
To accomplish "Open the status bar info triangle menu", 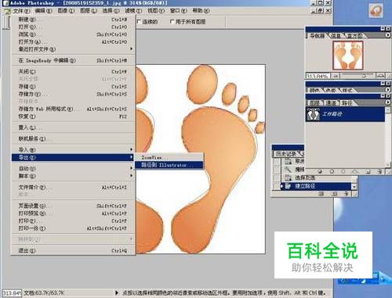I will click(x=117, y=293).
